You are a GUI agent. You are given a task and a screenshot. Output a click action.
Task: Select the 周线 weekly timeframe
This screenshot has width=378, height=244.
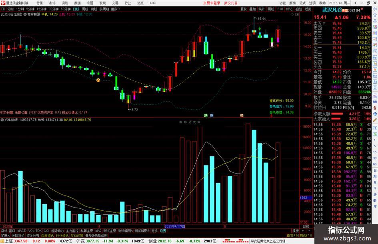click(85, 9)
